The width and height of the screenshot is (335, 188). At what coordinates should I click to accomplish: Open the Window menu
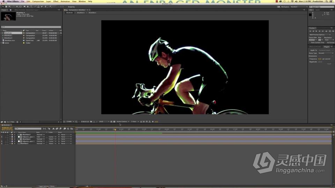[82, 1]
